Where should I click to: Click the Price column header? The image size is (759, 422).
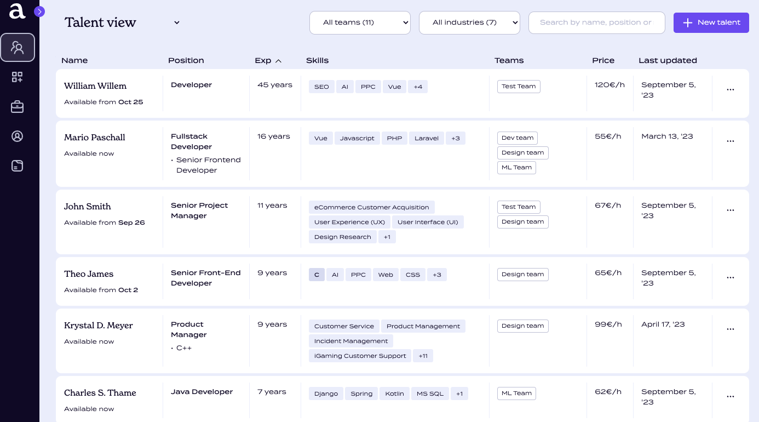point(603,60)
